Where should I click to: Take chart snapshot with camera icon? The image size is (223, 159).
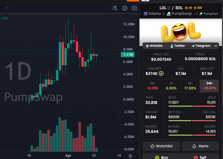[134, 8]
